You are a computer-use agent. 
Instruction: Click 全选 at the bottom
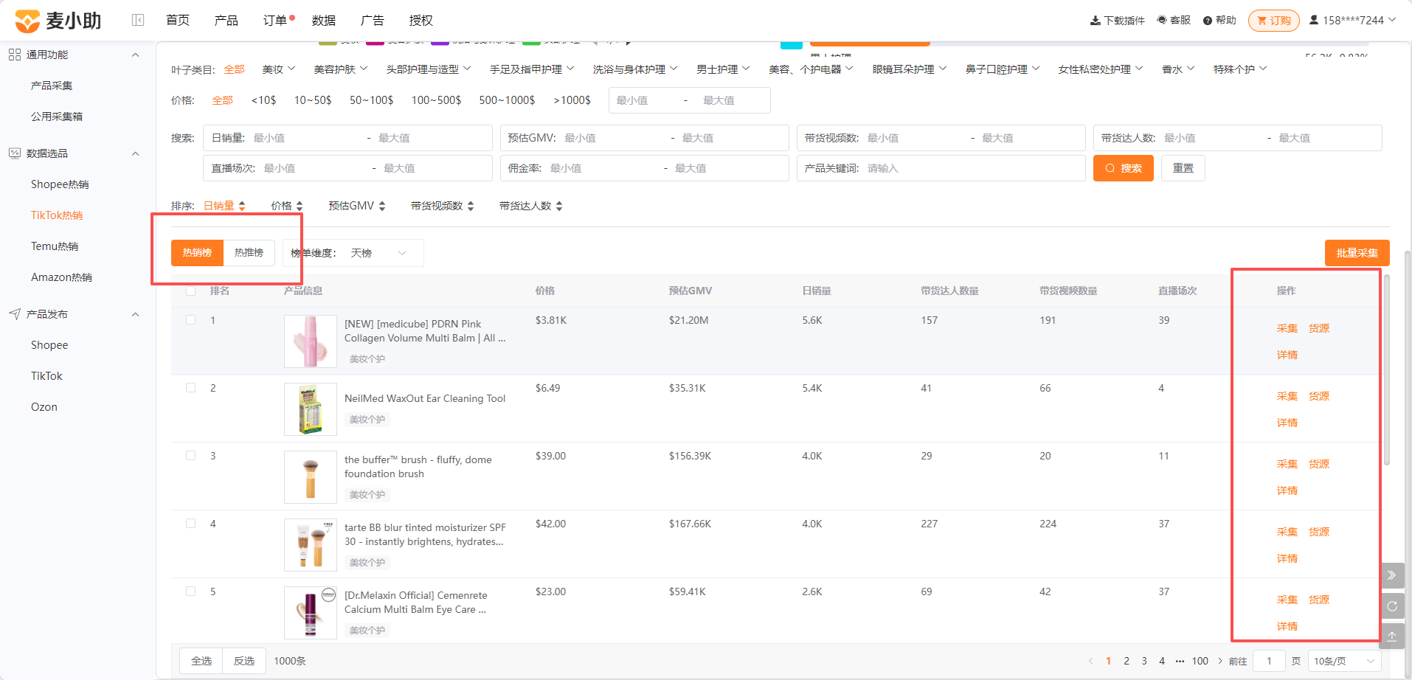(201, 661)
